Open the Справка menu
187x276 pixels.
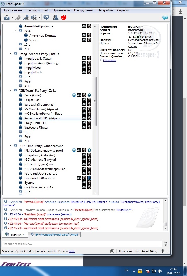123,10
